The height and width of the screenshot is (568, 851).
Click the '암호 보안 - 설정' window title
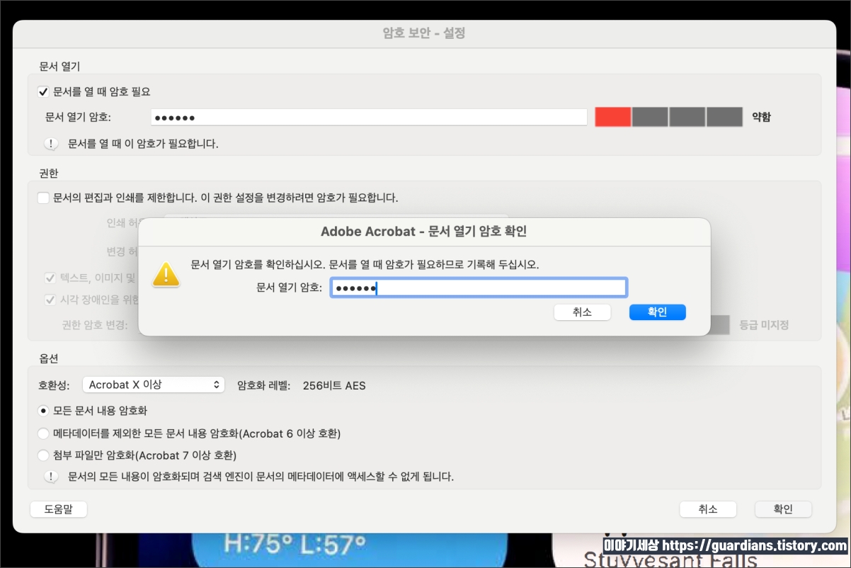[423, 33]
